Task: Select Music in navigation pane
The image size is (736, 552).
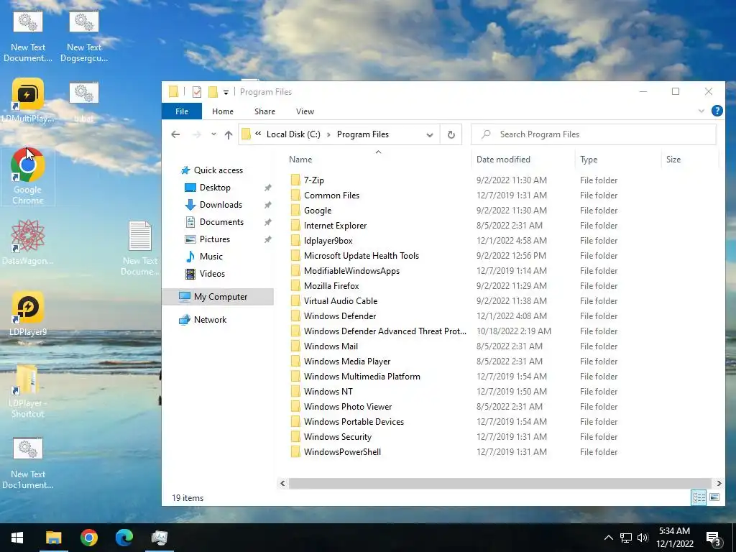Action: [211, 257]
